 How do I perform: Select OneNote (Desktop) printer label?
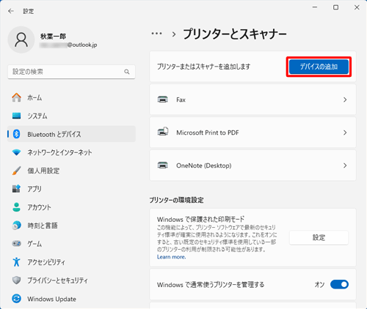coord(204,165)
